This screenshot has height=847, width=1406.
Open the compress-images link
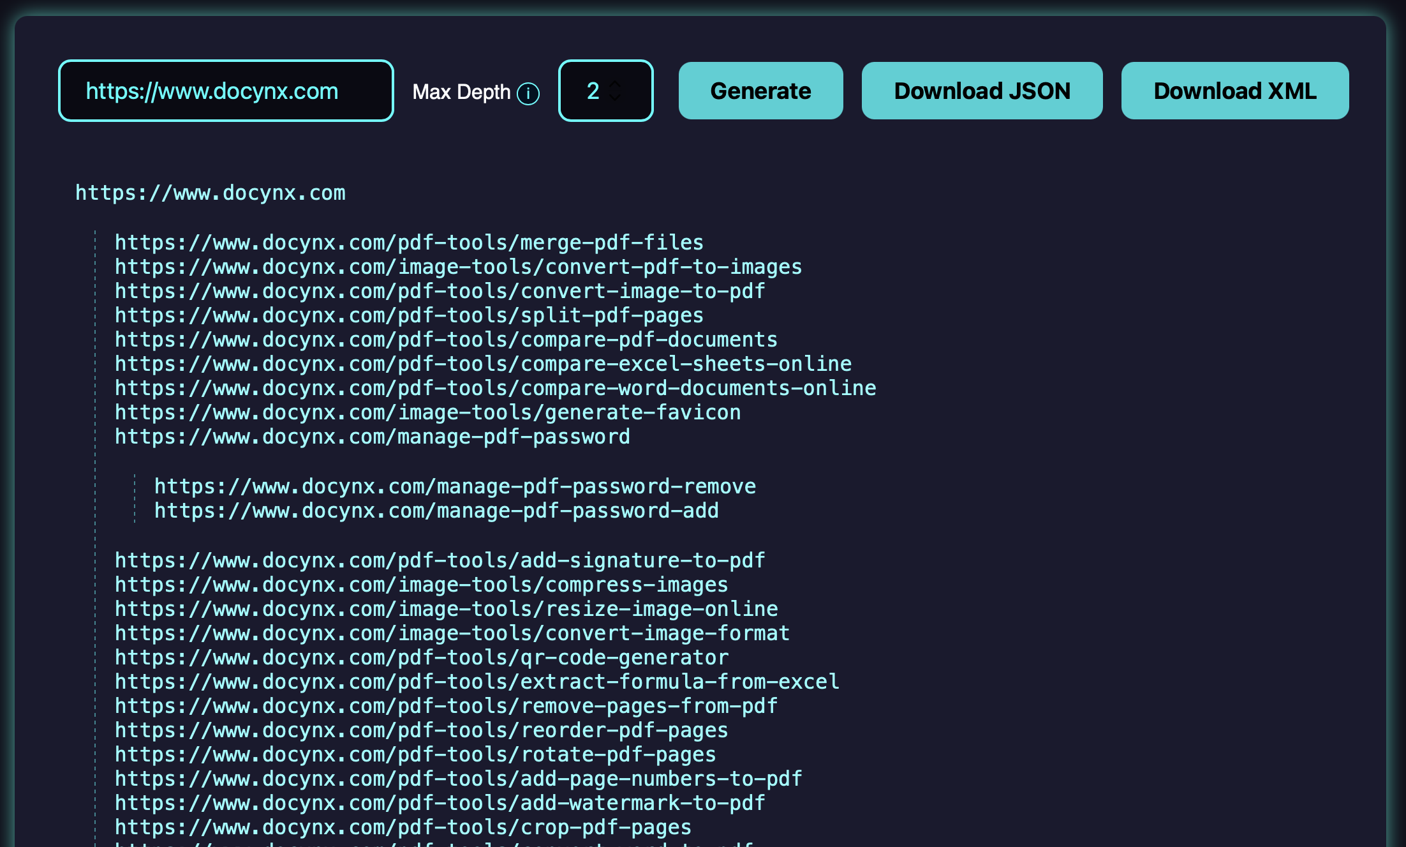coord(421,585)
